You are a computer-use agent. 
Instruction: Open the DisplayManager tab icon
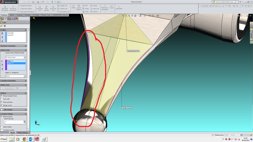(x=16, y=19)
